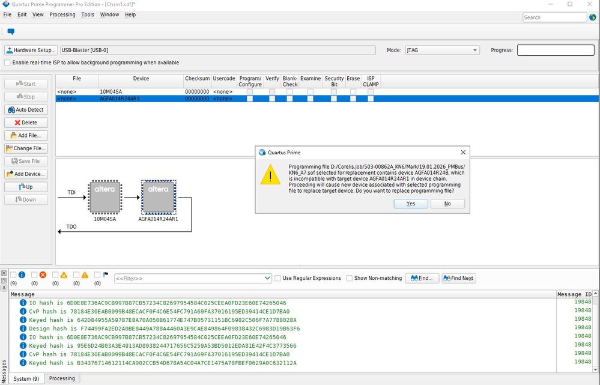Click the Message ID column header
The width and height of the screenshot is (600, 385).
pos(574,294)
